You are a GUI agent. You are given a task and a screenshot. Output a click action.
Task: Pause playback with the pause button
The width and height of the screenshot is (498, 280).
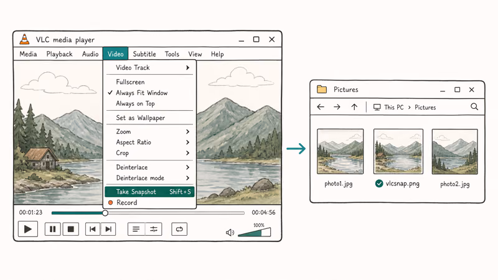point(53,229)
